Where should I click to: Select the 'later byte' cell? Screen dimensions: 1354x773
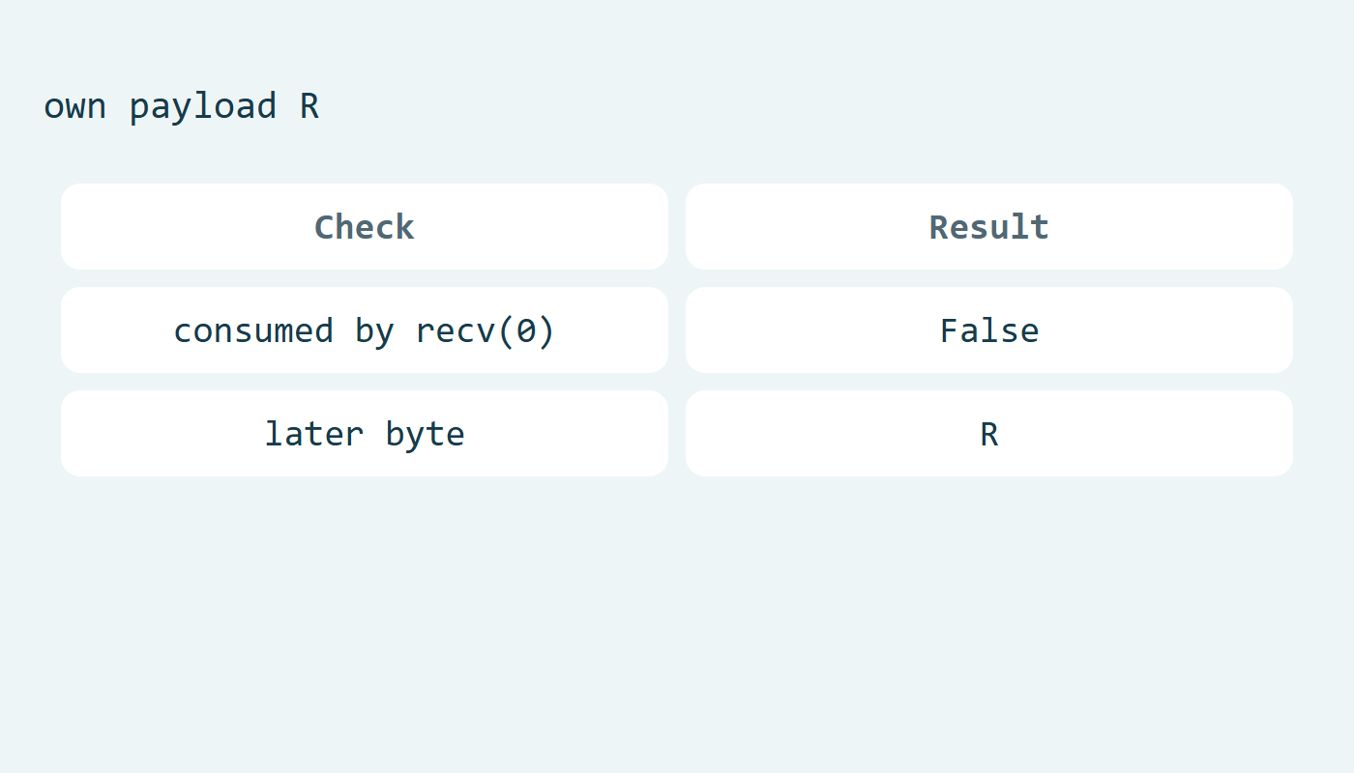pyautogui.click(x=365, y=433)
